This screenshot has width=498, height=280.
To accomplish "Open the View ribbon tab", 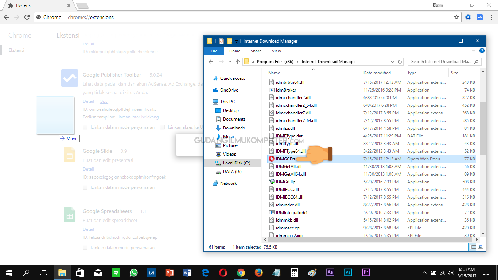I will point(276,51).
